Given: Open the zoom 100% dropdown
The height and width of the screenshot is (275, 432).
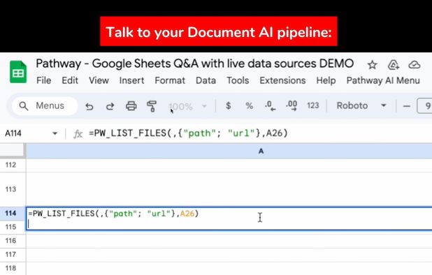Looking at the screenshot, I should coord(187,106).
